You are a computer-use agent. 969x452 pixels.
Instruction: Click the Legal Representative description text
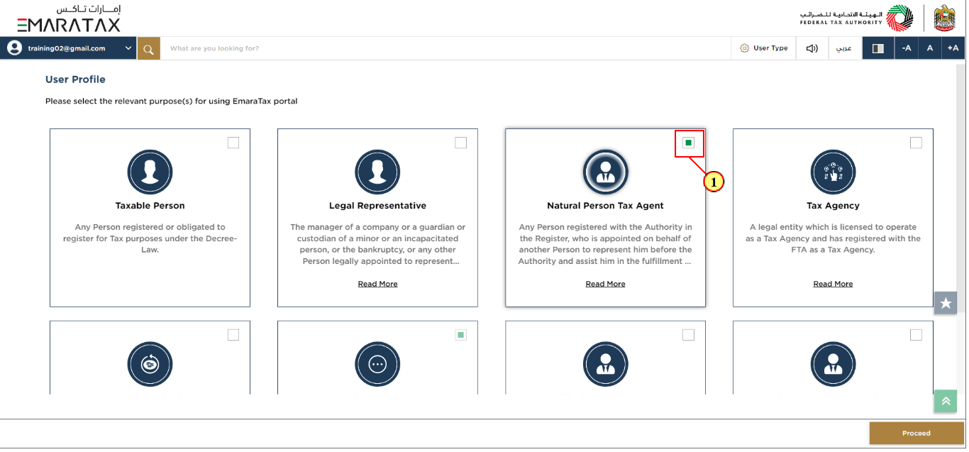pyautogui.click(x=377, y=244)
